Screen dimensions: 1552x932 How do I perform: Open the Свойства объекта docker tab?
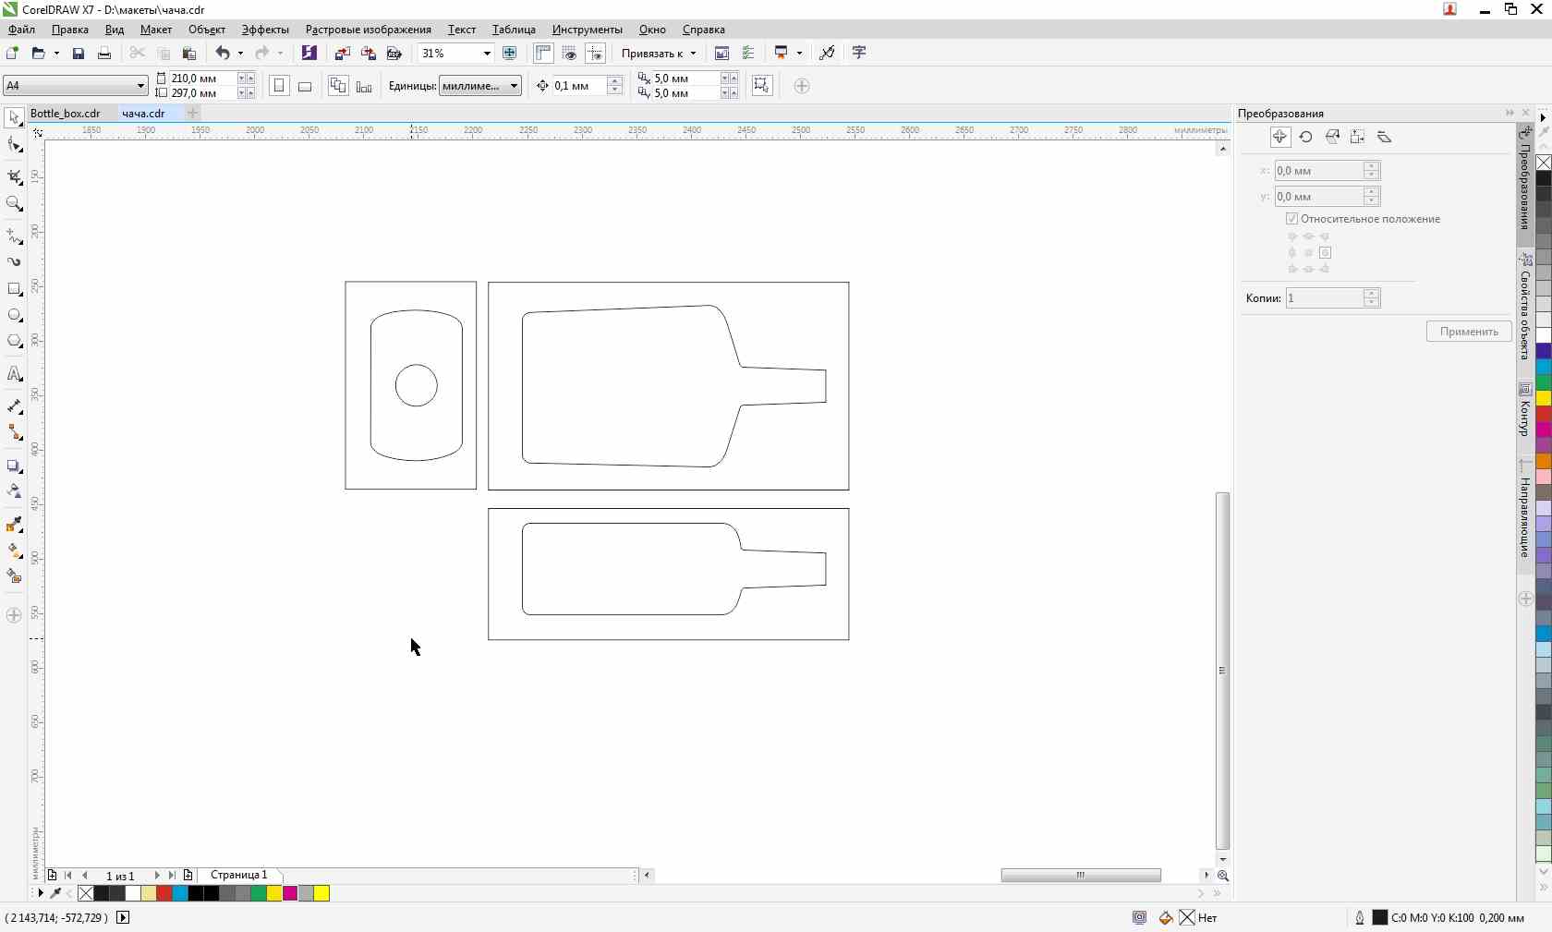click(x=1525, y=306)
